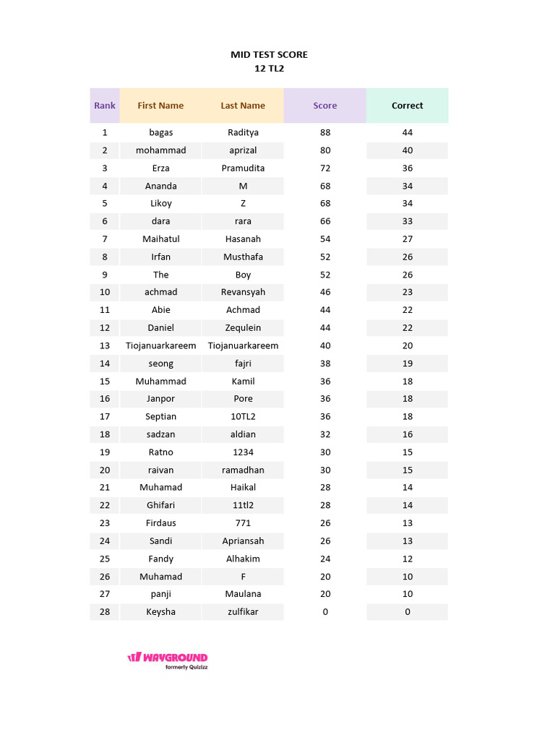Screen dimensions: 555x740
Task: Select the First Name column header
Action: click(x=160, y=106)
